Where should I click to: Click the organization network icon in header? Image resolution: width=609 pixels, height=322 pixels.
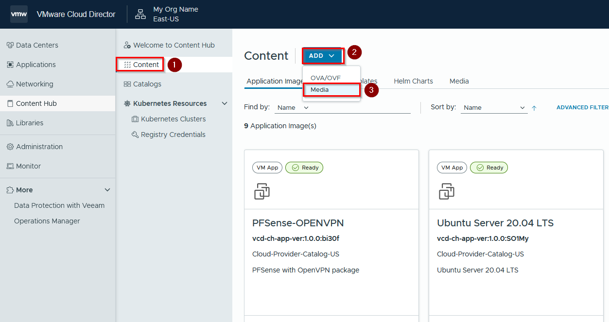pos(140,14)
